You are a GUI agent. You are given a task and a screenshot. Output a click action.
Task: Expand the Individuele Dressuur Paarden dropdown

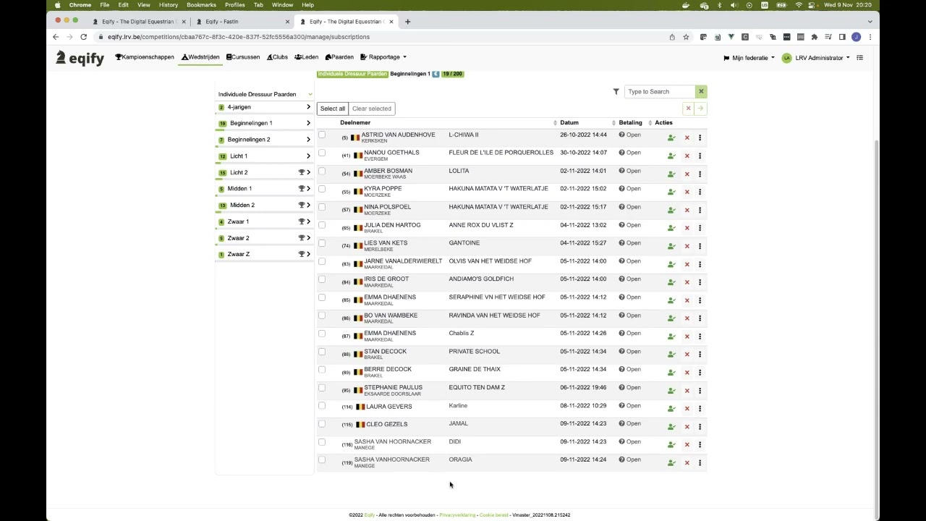pyautogui.click(x=265, y=94)
